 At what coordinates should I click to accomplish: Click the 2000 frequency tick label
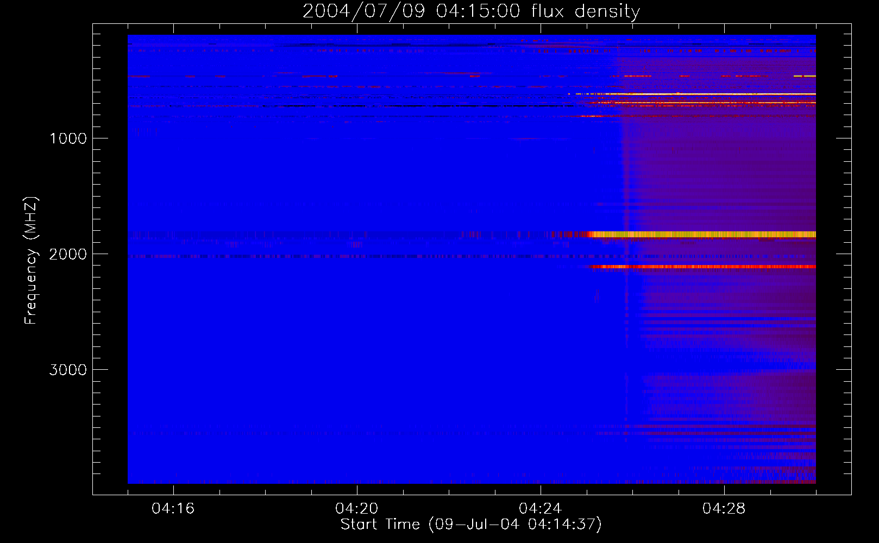pyautogui.click(x=68, y=254)
